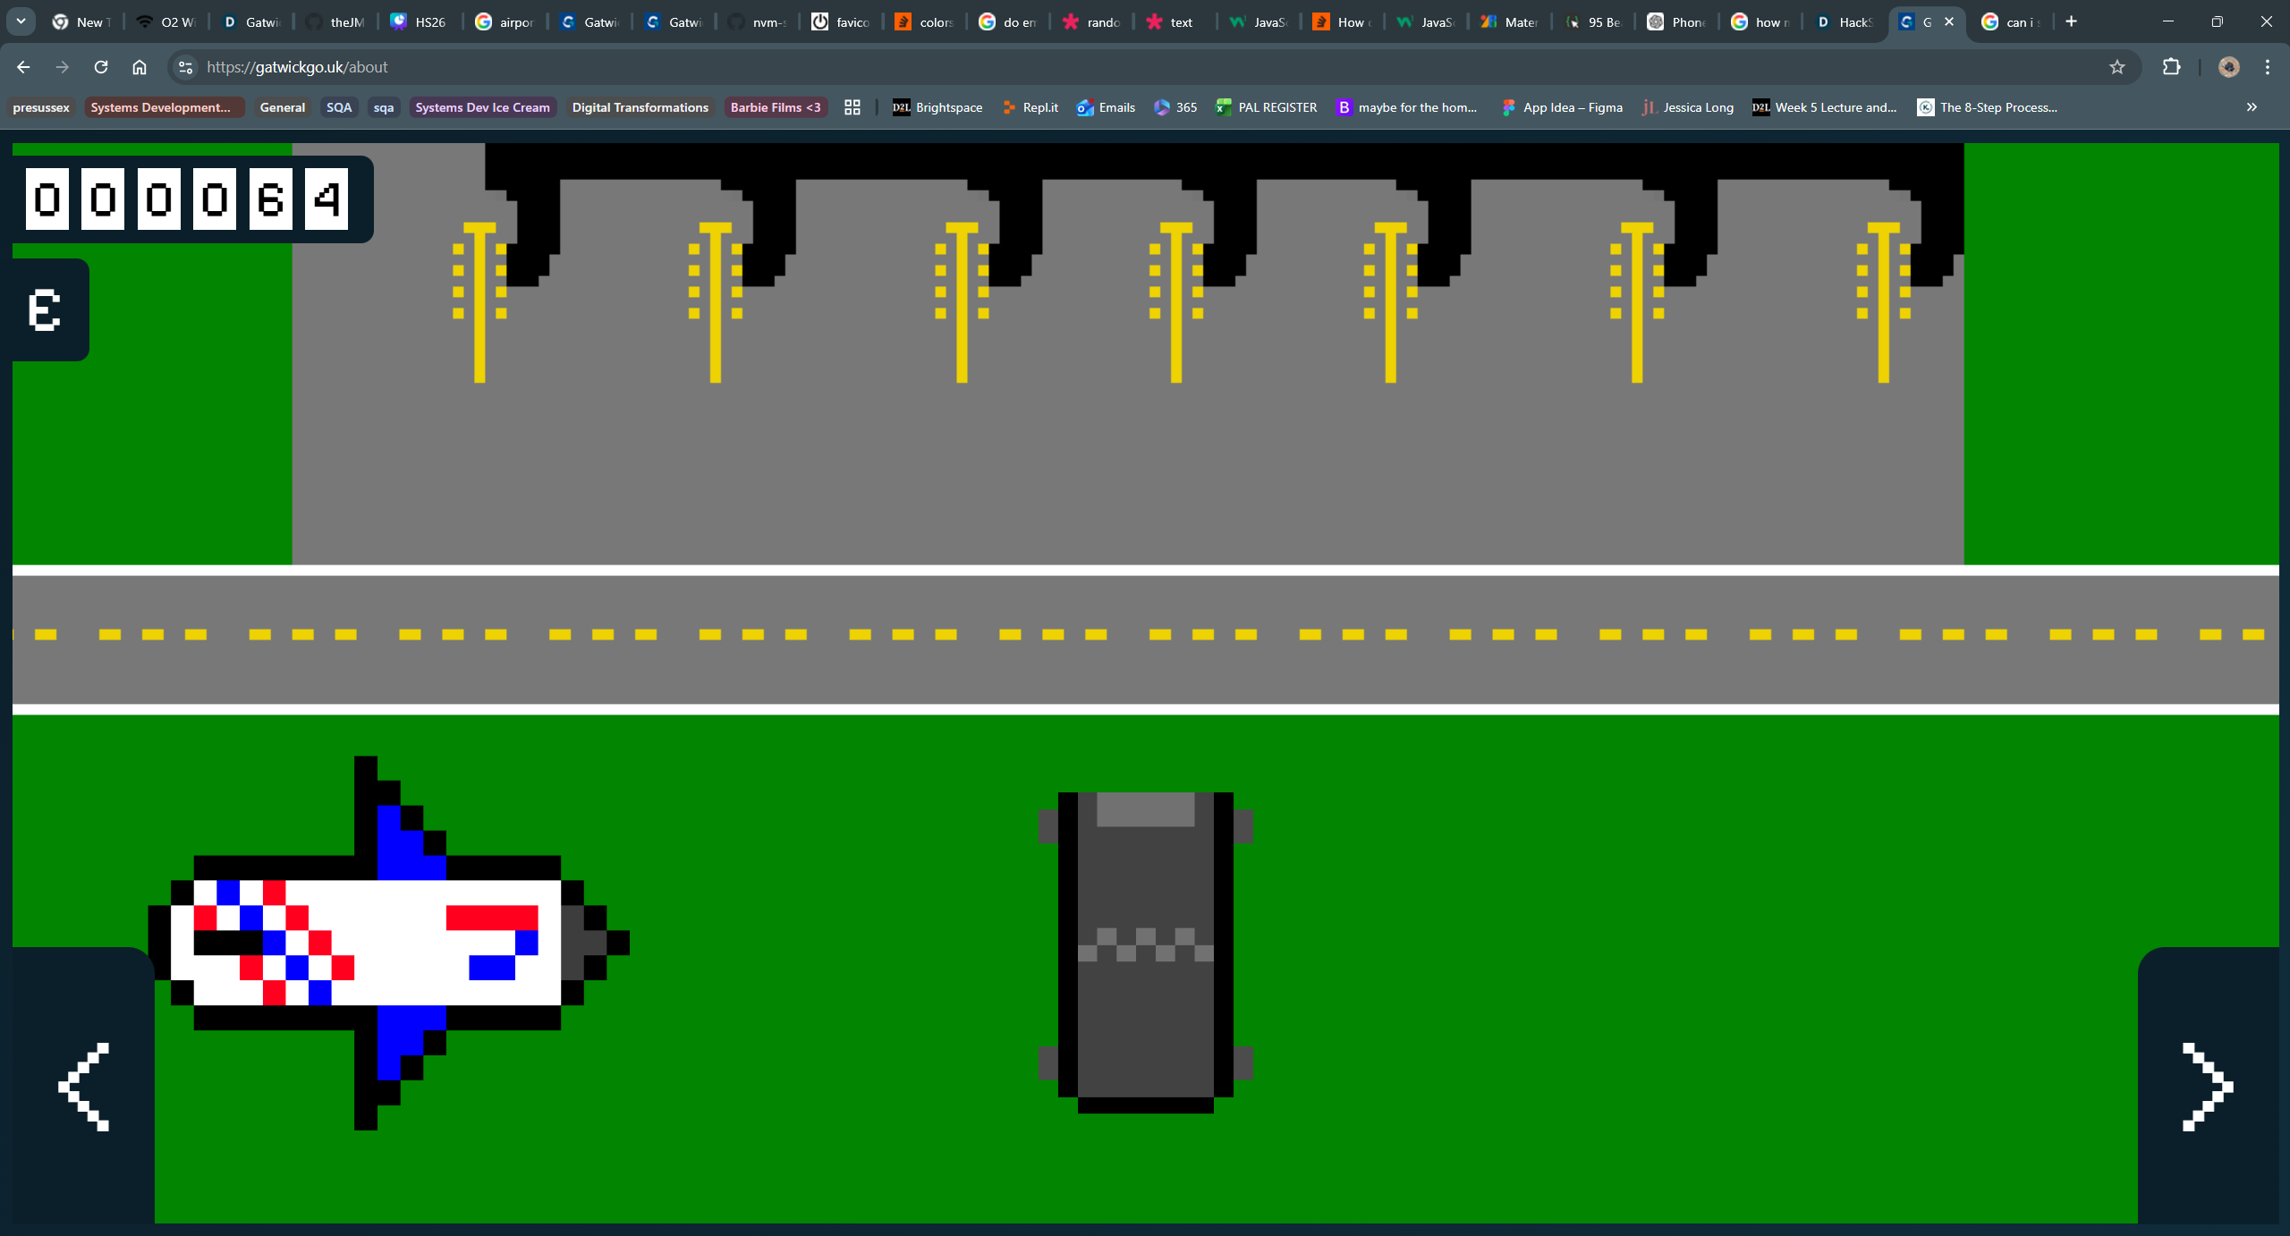Switch to the colors tab
The width and height of the screenshot is (2290, 1236).
point(925,21)
